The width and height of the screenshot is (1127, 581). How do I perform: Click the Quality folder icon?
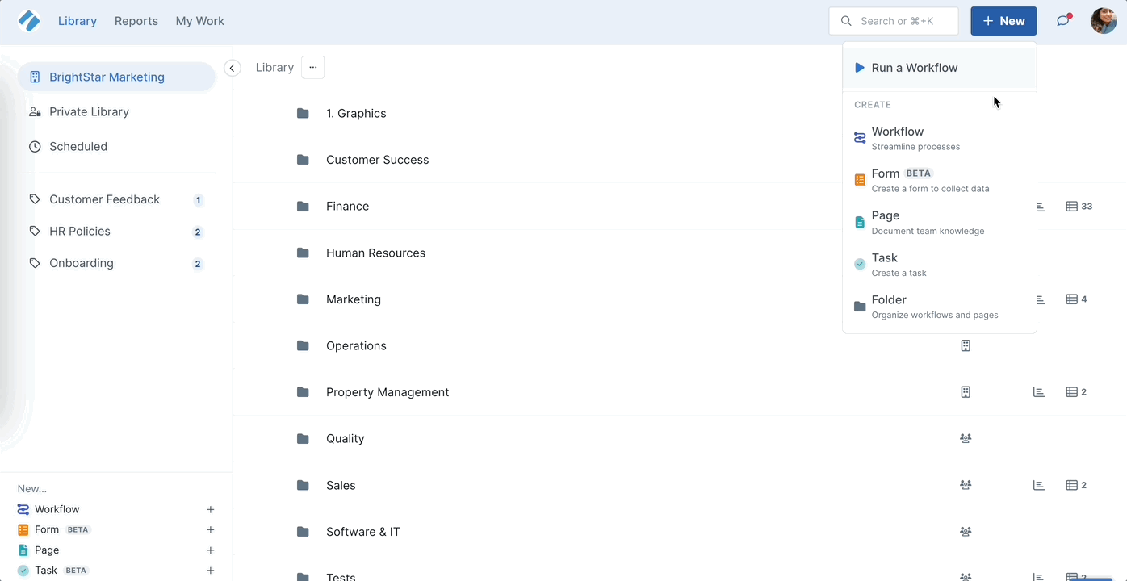point(303,439)
